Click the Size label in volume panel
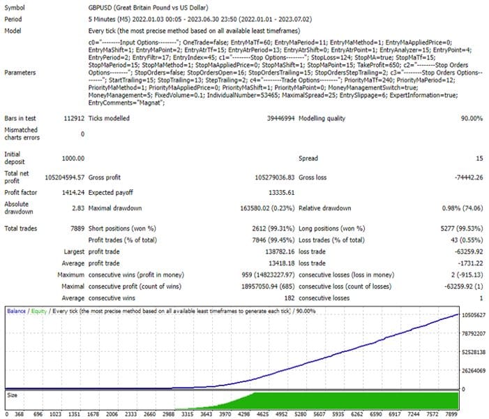Viewport: 489px width, 419px height. [12, 395]
